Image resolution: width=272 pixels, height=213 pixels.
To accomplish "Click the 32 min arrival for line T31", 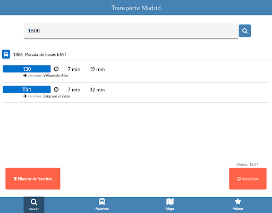I will point(97,89).
